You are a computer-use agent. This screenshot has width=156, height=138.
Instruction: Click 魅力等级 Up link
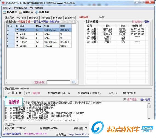point(69,93)
